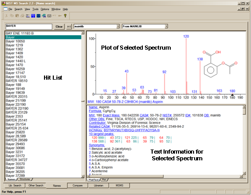Screen dimensions: 251x195
Task: Click the spectrum chart toolbar icon after Print
Action: [x=28, y=16]
